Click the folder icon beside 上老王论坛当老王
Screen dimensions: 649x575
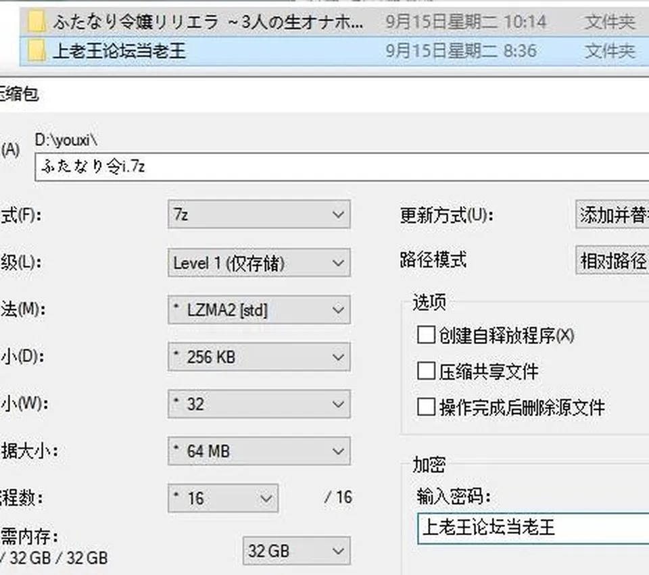37,51
